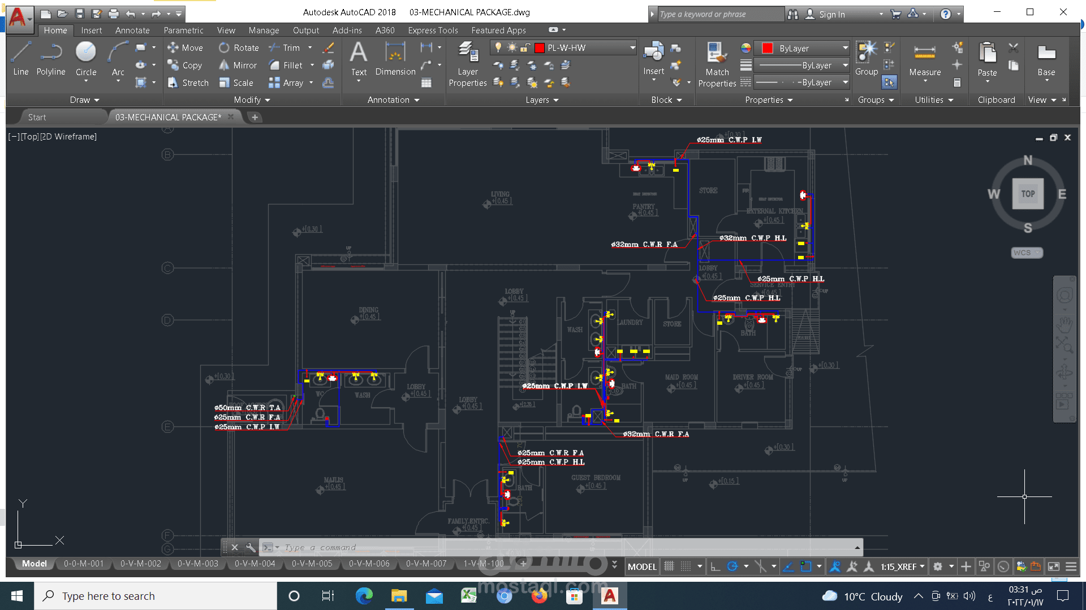Click the red ByLayer object color swatch
Viewport: 1086px width, 610px height.
(767, 48)
